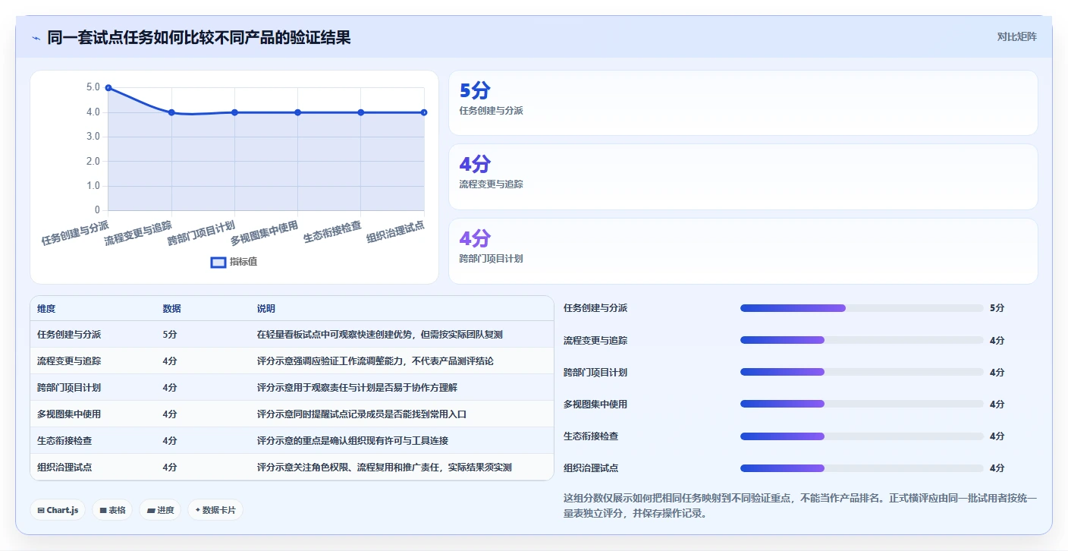Click the description 评分示意的重点是确认组织现有许可与工具连接
The image size is (1068, 551).
353,440
